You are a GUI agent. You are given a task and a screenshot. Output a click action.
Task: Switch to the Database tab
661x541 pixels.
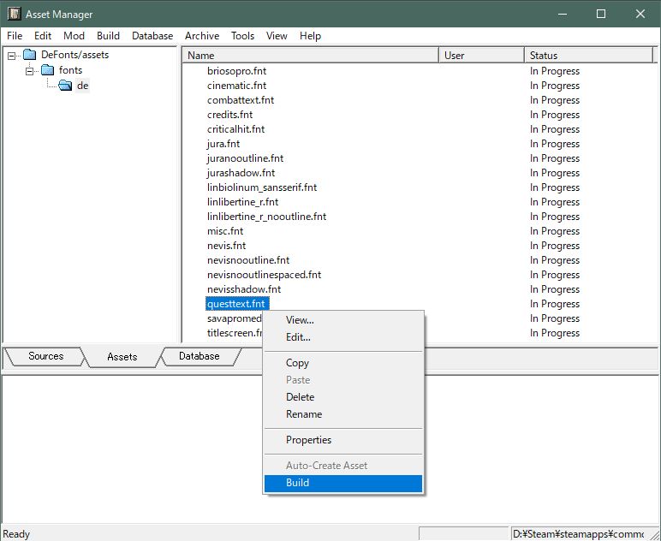[199, 356]
